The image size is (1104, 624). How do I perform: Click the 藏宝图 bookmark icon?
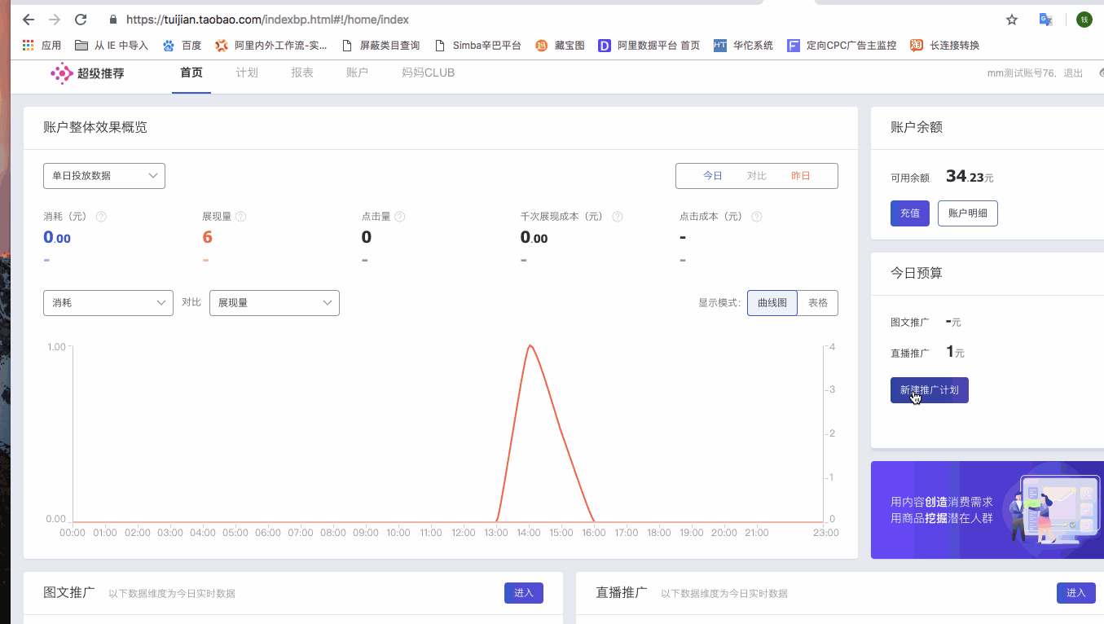539,45
